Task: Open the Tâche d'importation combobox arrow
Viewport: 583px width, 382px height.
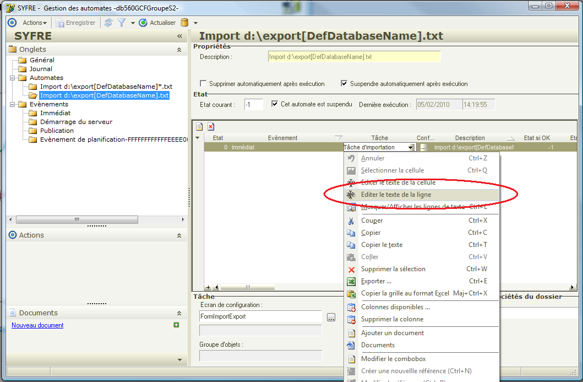Action: pyautogui.click(x=411, y=147)
